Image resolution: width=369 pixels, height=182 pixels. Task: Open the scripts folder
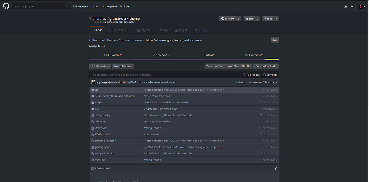[x=99, y=103]
